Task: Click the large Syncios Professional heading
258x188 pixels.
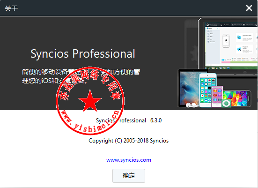Action: click(x=83, y=54)
